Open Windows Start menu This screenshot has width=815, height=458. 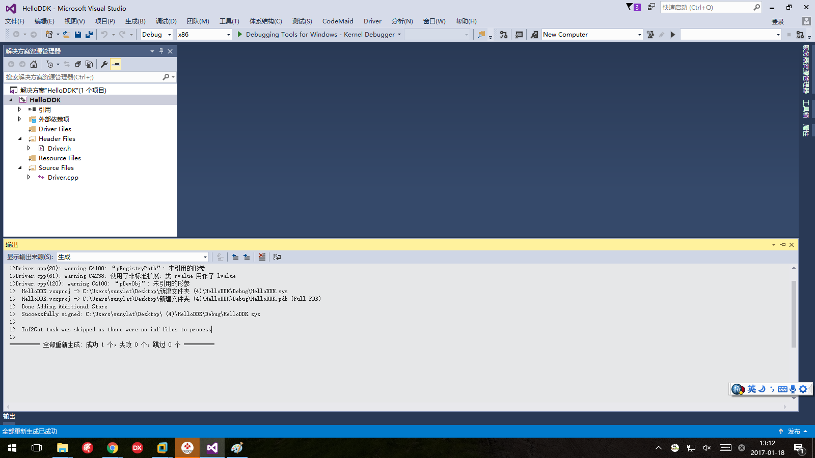click(12, 448)
